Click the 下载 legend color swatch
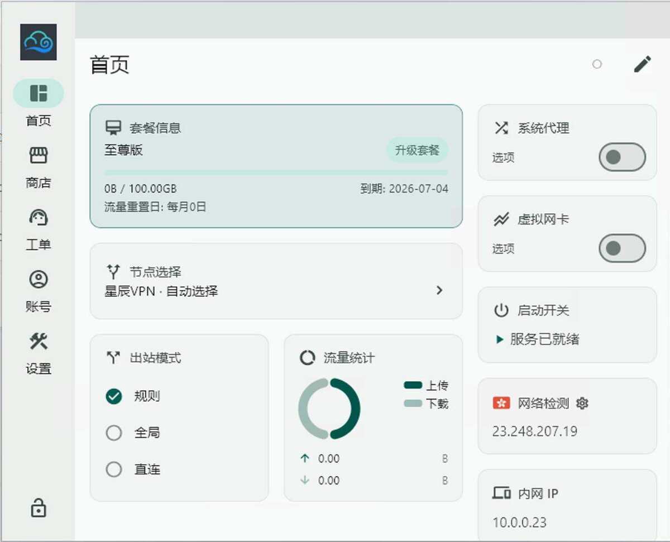The image size is (670, 542). (413, 403)
